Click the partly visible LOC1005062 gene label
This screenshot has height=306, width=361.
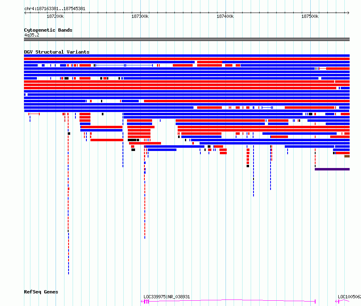[x=349, y=297]
